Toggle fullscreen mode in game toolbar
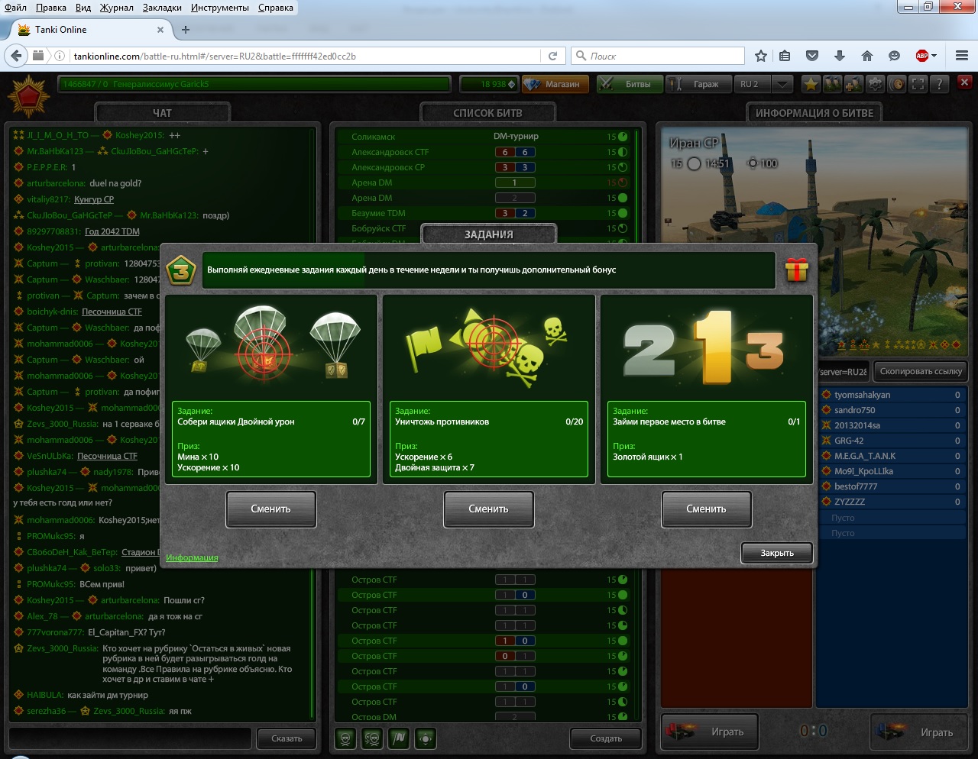This screenshot has height=759, width=978. tap(918, 84)
